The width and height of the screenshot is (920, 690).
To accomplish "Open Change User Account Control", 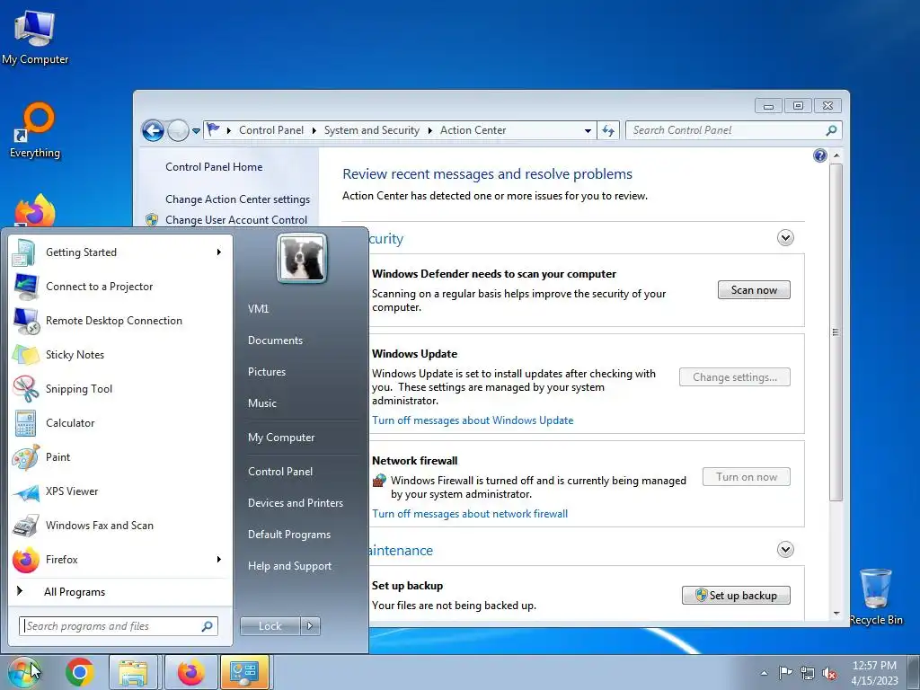I will (236, 219).
